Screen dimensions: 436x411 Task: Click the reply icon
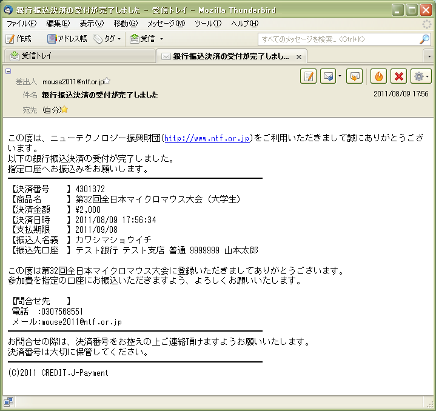(x=328, y=76)
